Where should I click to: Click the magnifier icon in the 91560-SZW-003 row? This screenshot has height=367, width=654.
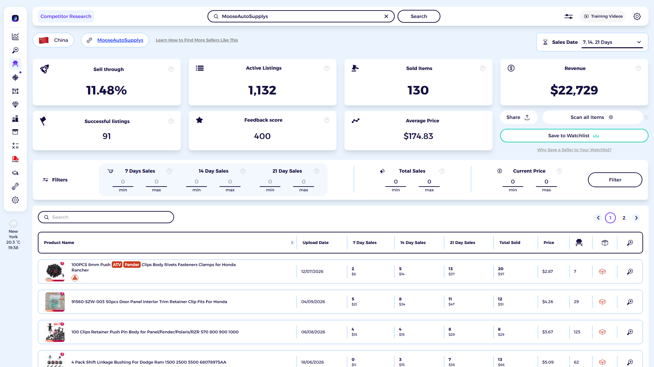click(630, 302)
